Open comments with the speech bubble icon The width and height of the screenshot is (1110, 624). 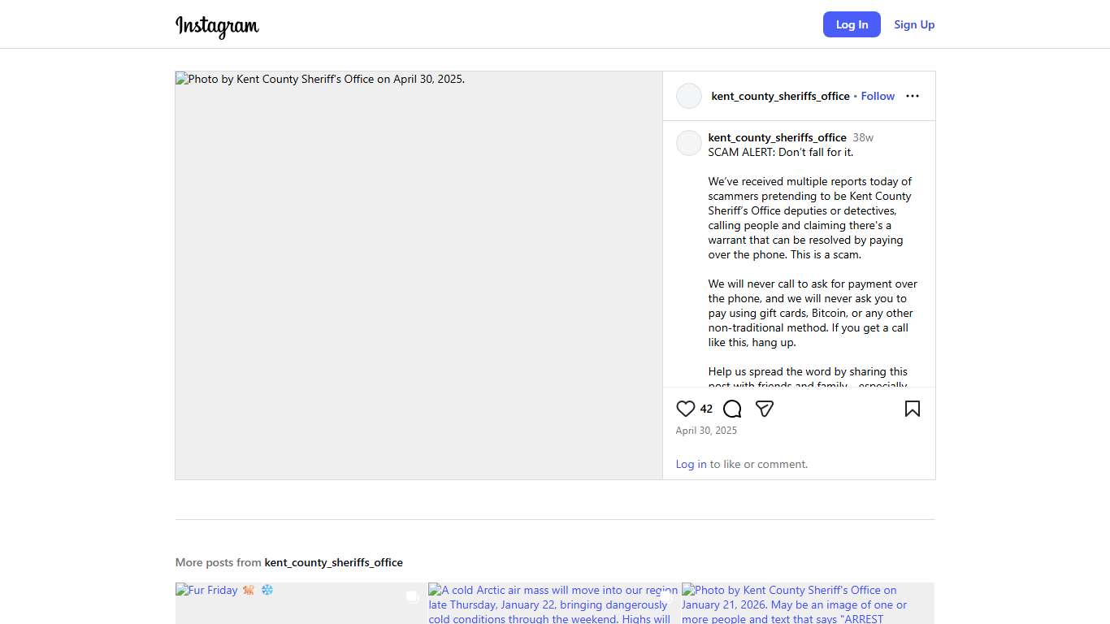pyautogui.click(x=732, y=409)
